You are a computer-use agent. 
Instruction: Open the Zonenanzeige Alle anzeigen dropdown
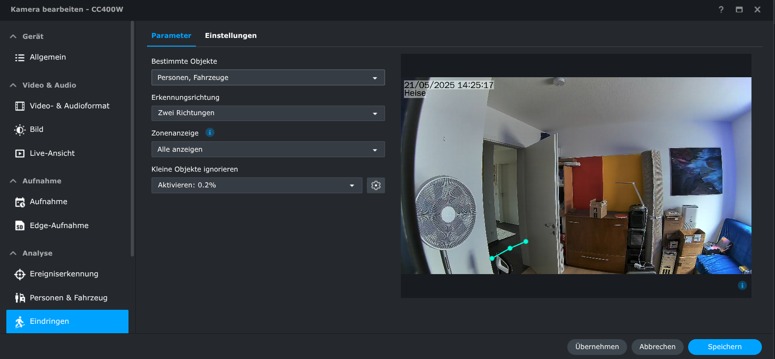[x=268, y=149]
